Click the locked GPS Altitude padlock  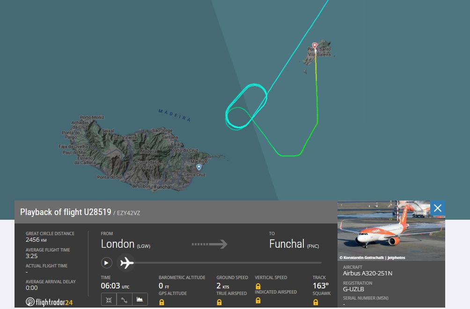162,302
